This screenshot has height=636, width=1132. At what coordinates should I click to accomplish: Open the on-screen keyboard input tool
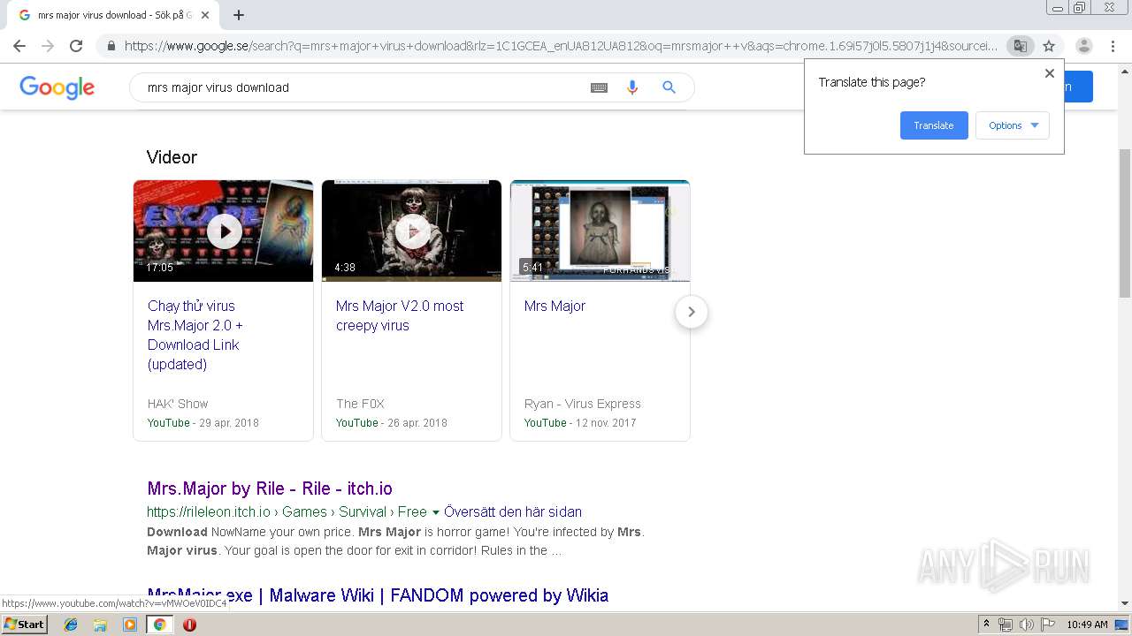[x=599, y=87]
